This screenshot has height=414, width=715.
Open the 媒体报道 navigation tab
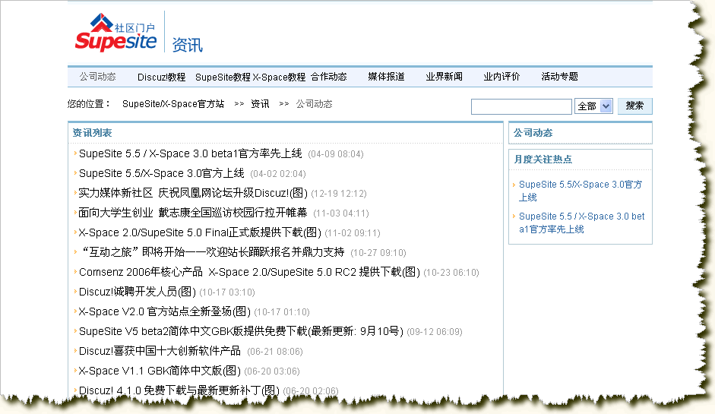(x=386, y=77)
